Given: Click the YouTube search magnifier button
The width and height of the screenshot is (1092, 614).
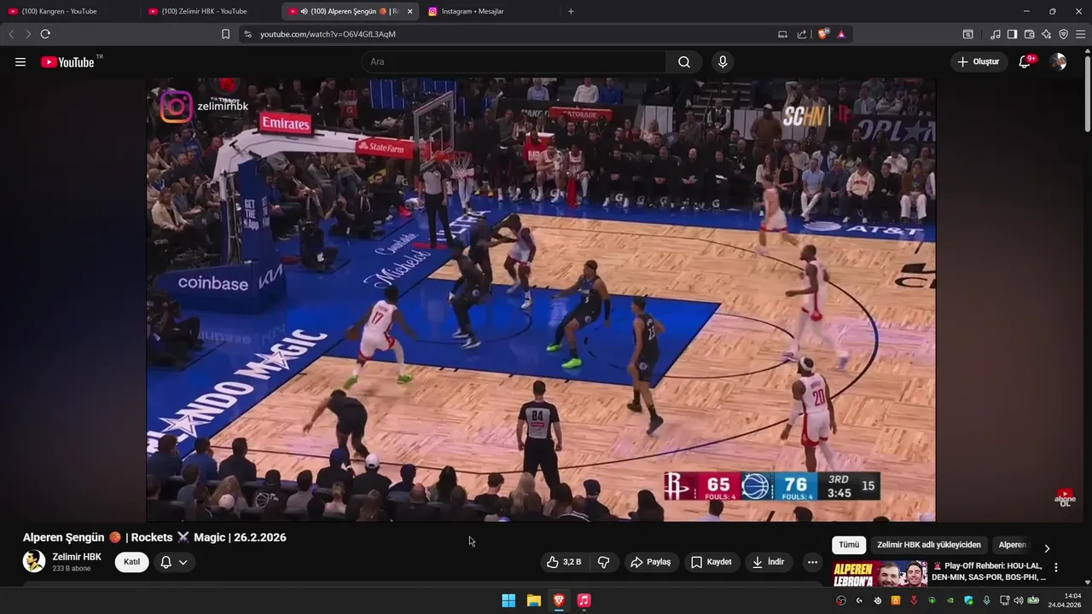Looking at the screenshot, I should [x=684, y=62].
